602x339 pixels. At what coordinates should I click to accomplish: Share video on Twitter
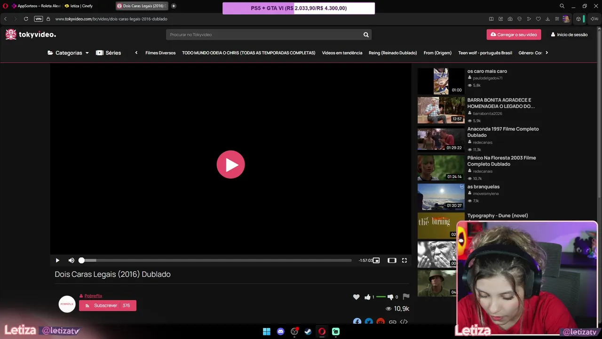[369, 322]
